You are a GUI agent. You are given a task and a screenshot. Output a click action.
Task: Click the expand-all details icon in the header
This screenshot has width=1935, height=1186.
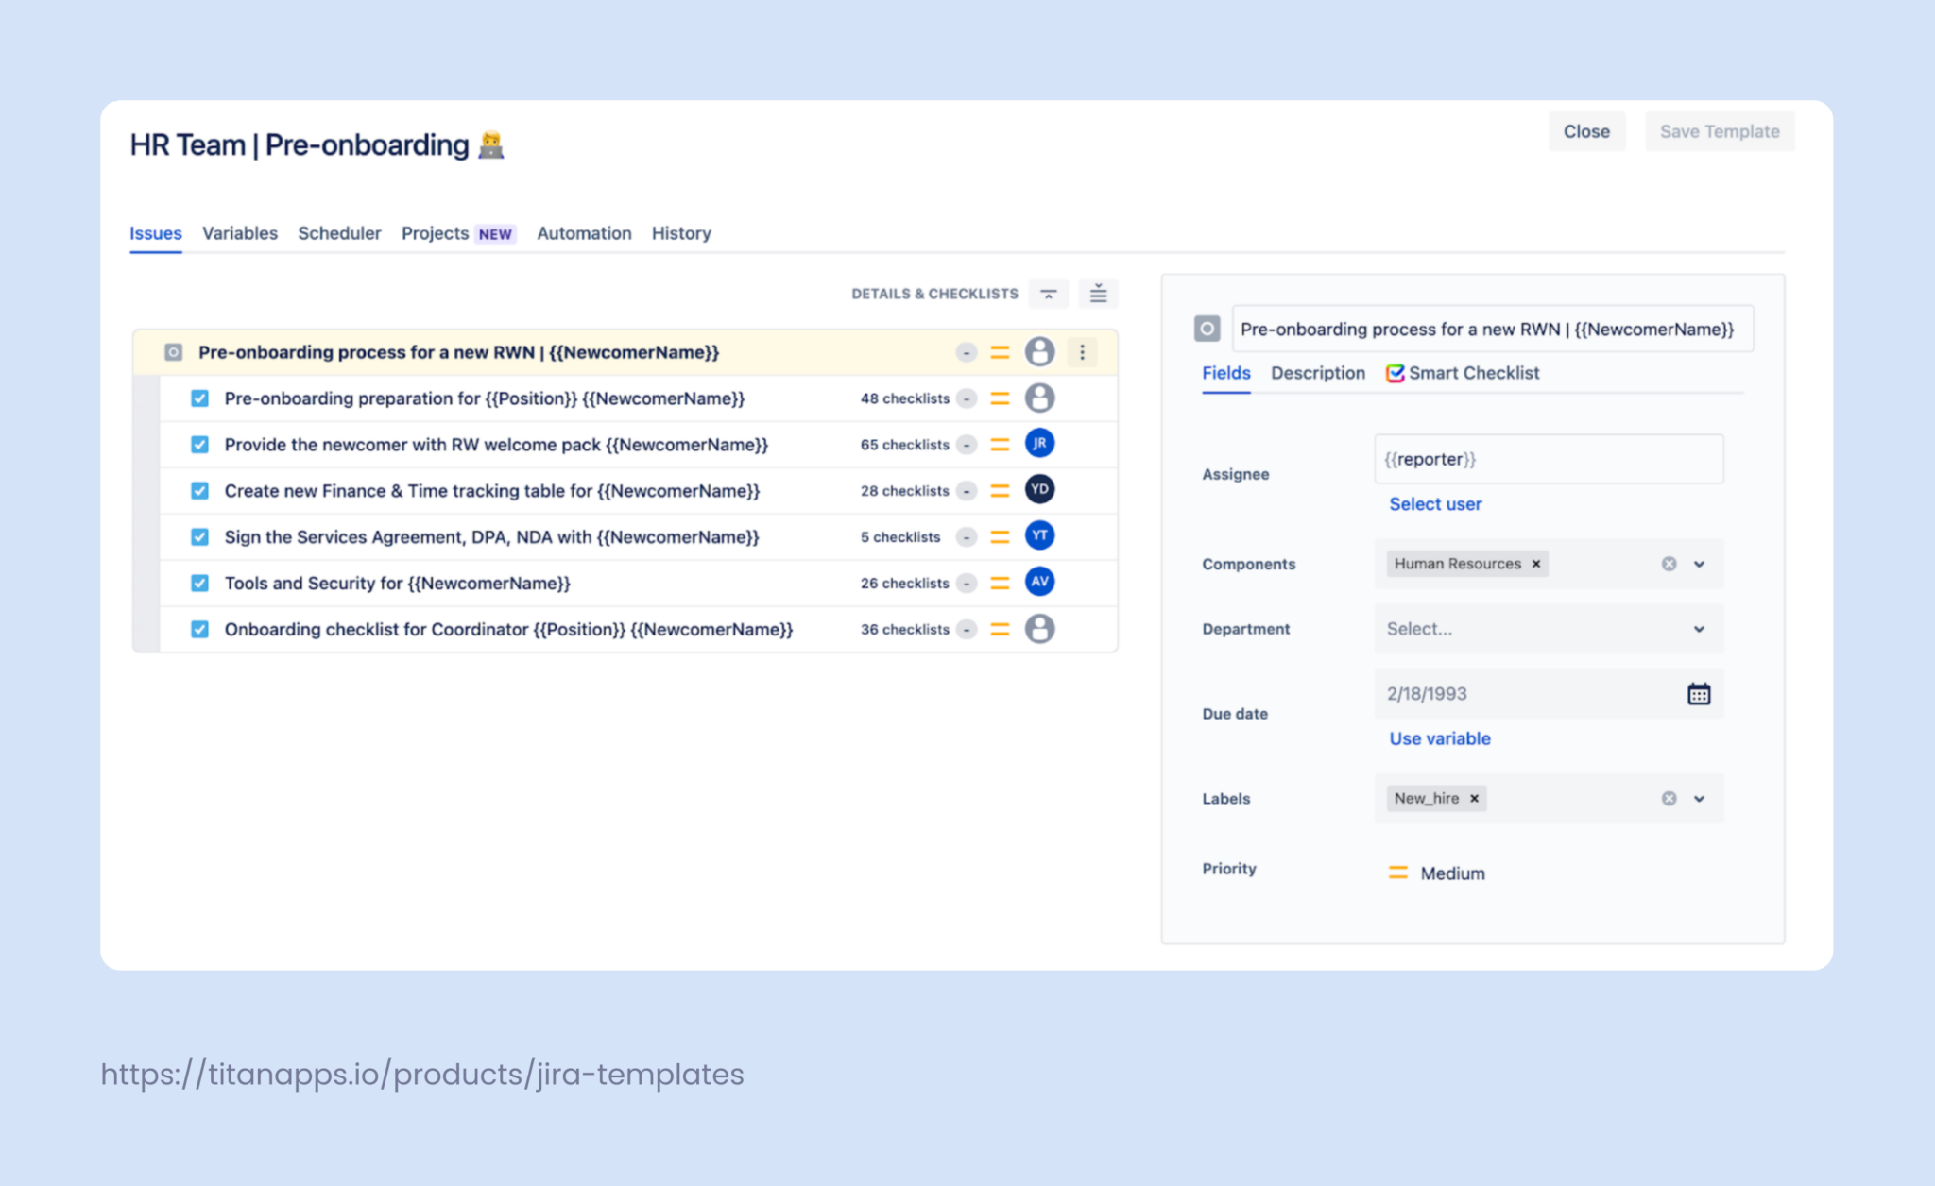[1098, 294]
